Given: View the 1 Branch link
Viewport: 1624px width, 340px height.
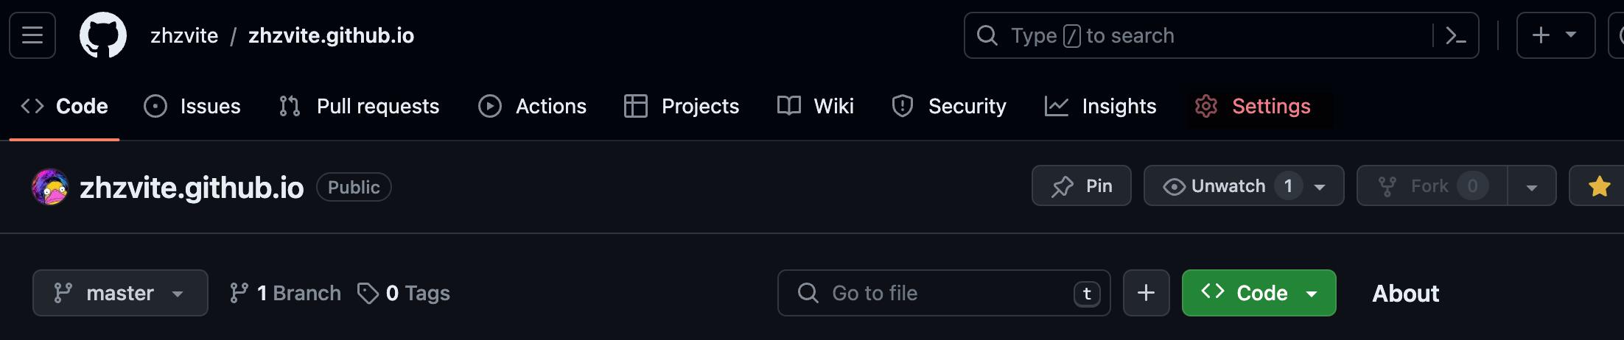Looking at the screenshot, I should [285, 293].
